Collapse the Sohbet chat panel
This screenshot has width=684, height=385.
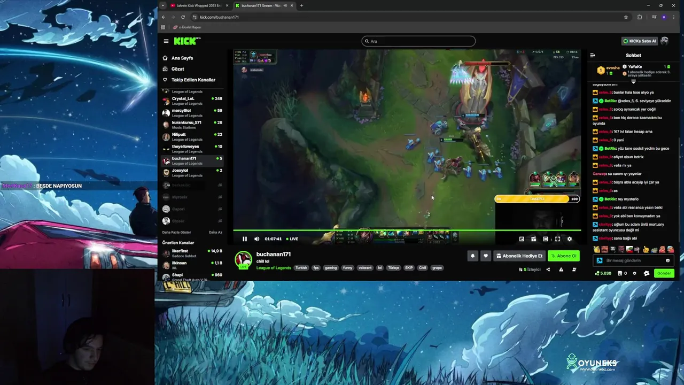point(593,55)
